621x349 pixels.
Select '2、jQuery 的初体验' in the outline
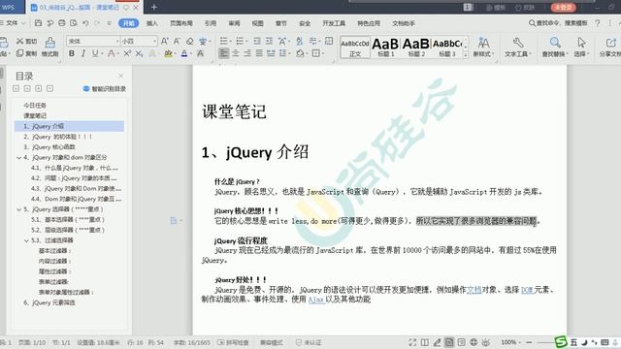[x=57, y=137]
